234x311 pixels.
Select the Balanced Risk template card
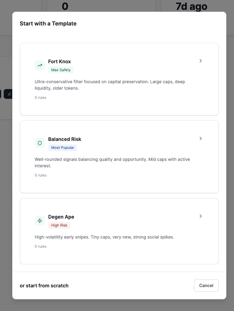pyautogui.click(x=119, y=157)
